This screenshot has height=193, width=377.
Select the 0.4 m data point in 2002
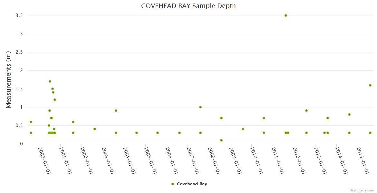click(95, 129)
